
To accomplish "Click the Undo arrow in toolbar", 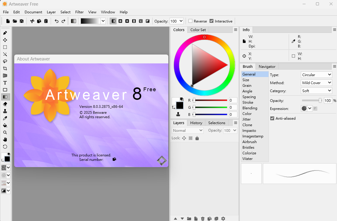I will [56, 21].
